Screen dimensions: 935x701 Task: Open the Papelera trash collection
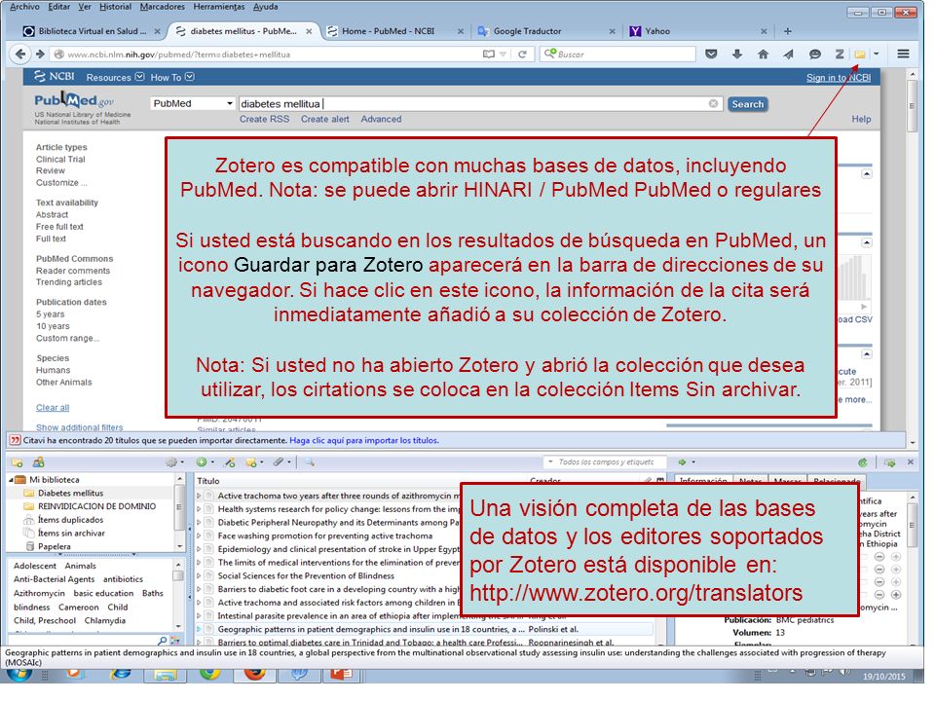pos(54,546)
